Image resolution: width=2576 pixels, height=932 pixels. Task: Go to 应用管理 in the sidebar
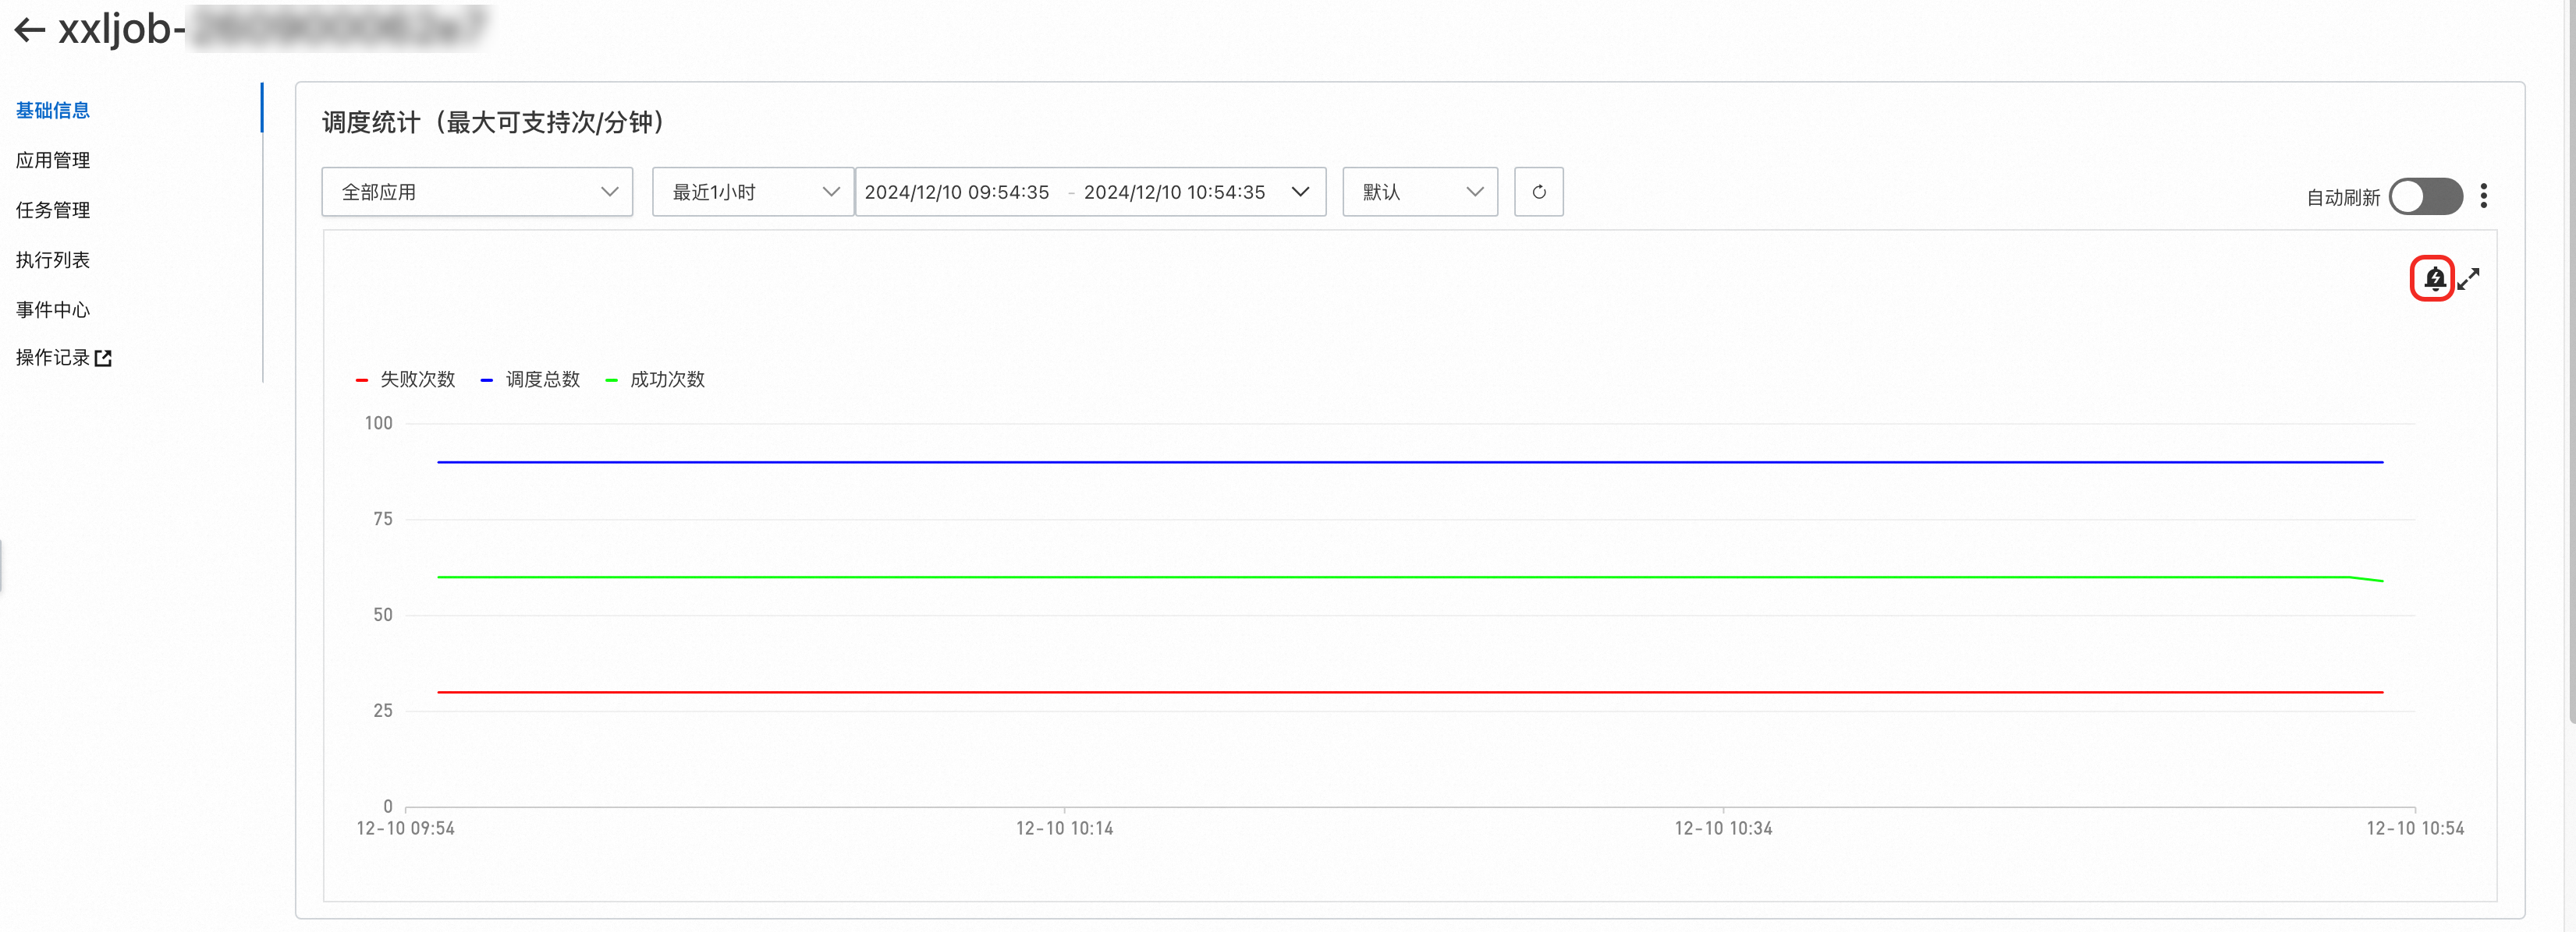pyautogui.click(x=53, y=160)
